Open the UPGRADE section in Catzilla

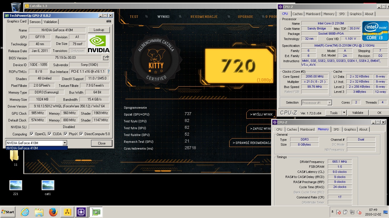pyautogui.click(x=245, y=16)
